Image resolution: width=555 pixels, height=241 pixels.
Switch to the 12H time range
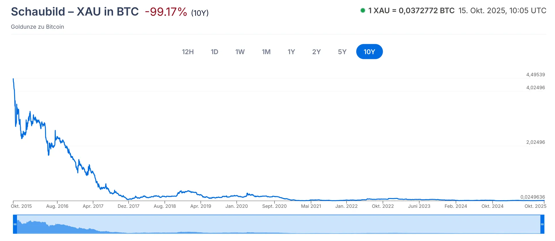(188, 52)
